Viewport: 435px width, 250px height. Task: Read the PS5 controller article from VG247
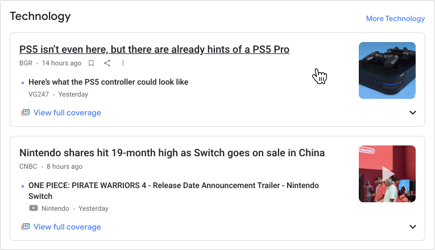(108, 82)
